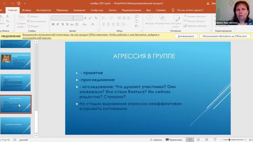Toggle center text alignment
253x142 pixels.
click(108, 24)
